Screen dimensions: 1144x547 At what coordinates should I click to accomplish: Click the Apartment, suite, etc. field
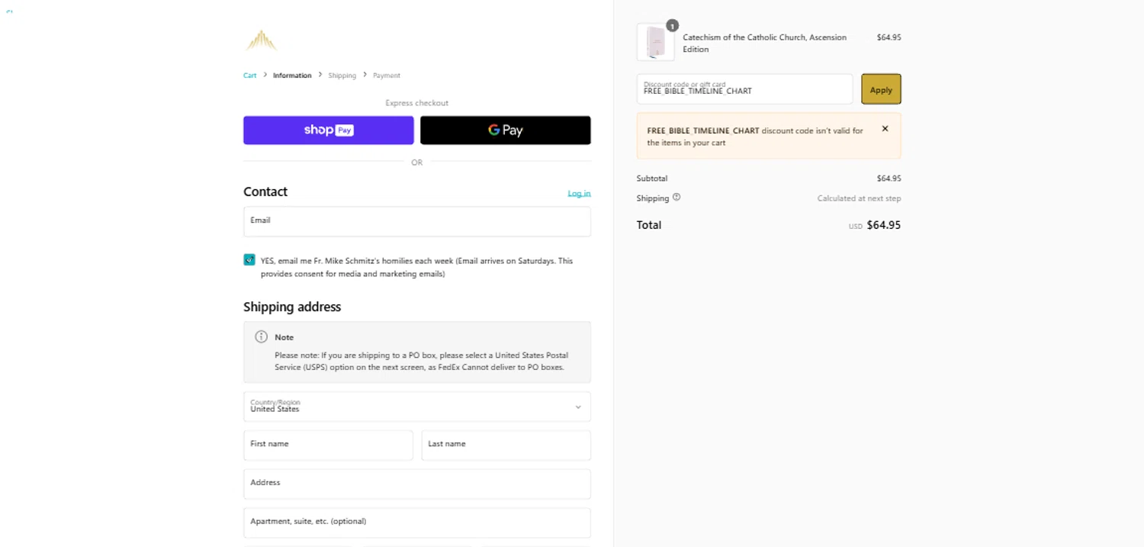click(x=416, y=523)
